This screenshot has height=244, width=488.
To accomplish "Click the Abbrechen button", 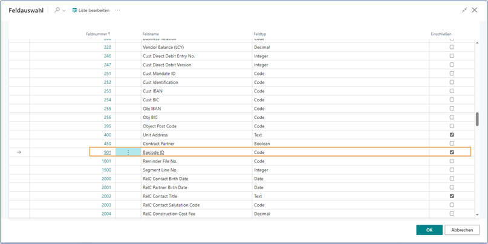I will (462, 230).
